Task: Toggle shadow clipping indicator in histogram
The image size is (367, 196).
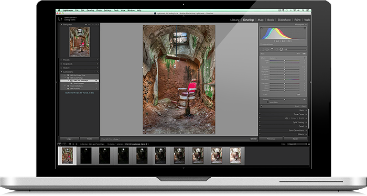Action: click(x=262, y=28)
